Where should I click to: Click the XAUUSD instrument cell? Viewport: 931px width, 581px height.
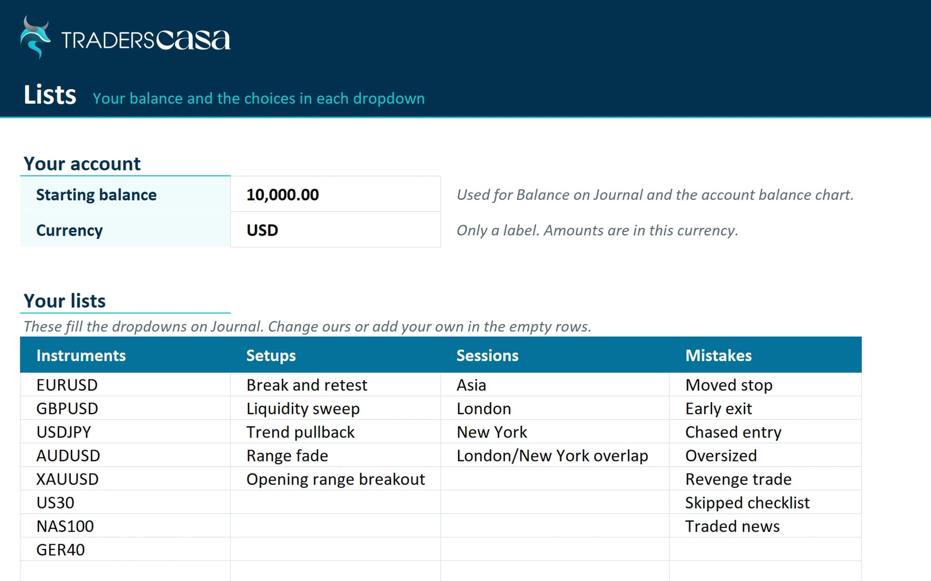click(x=125, y=479)
